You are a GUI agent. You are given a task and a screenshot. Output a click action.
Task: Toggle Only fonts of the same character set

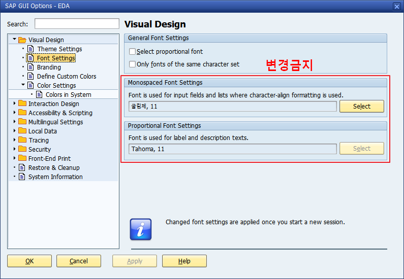click(132, 64)
